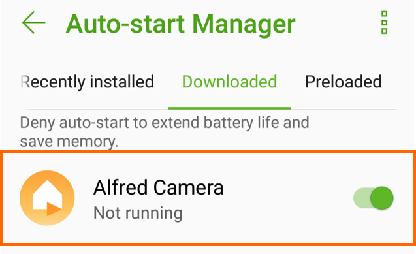Select the Alfred Camera app name

point(159,187)
